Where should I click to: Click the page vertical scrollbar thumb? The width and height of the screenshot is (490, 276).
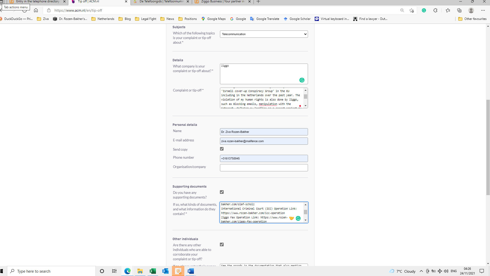(x=488, y=147)
